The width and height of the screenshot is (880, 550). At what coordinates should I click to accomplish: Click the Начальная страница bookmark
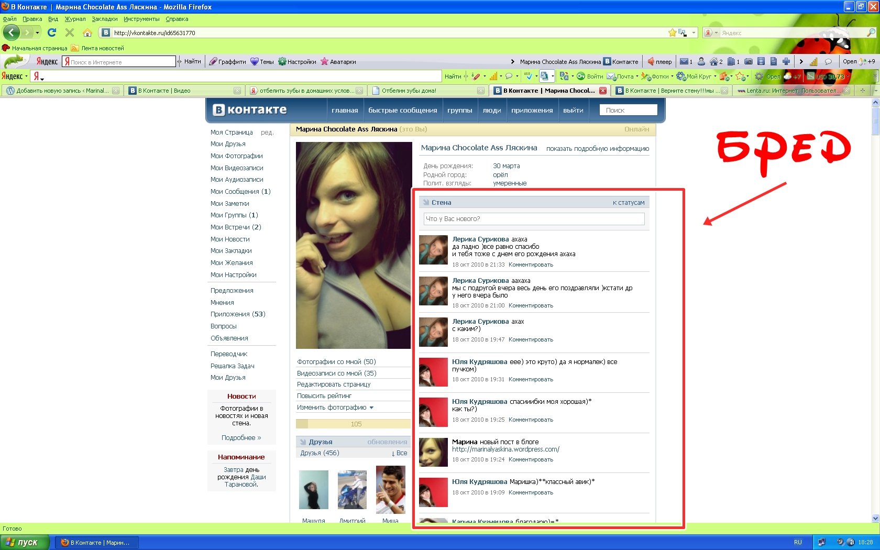point(35,48)
